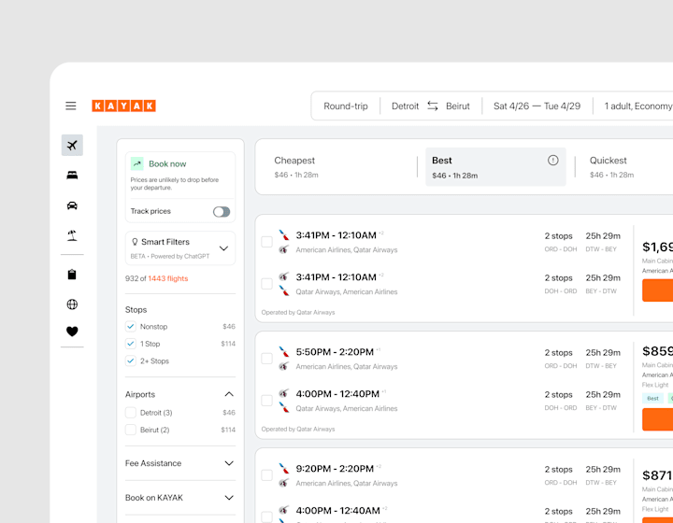This screenshot has height=523, width=673.
Task: Edit the Detroit origin field
Action: click(405, 106)
